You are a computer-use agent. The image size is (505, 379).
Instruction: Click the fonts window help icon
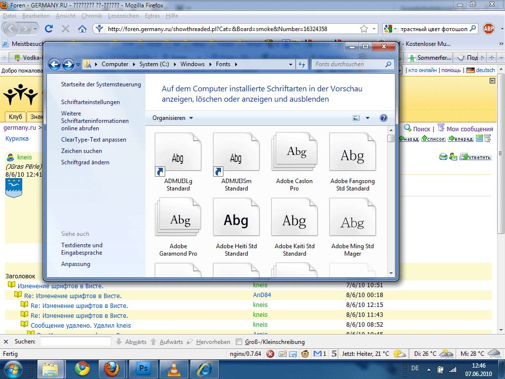coord(384,118)
